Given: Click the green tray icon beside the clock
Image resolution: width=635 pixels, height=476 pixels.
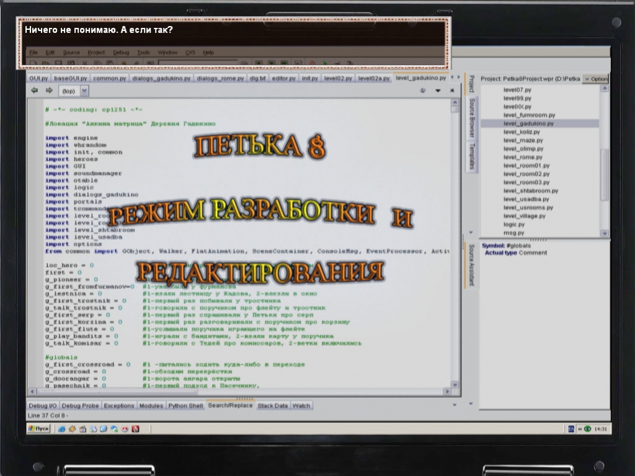Looking at the screenshot, I should pyautogui.click(x=587, y=429).
